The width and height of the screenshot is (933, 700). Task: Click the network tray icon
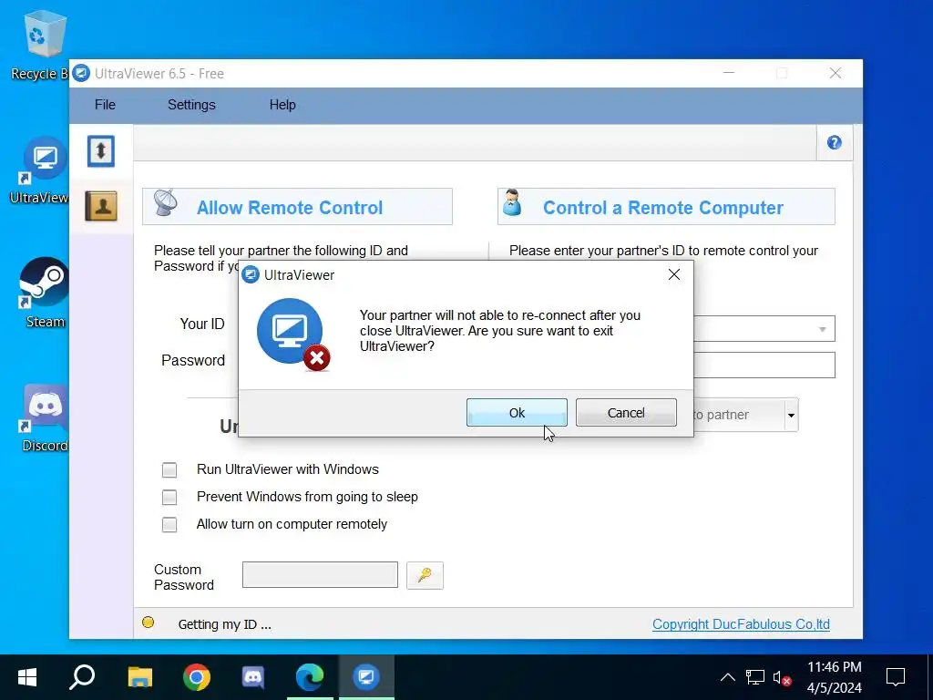coord(755,677)
